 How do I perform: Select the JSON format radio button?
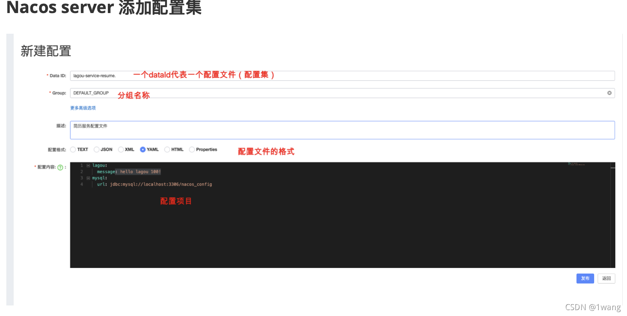coord(96,150)
